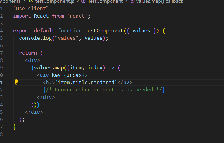Click the chevron after testComponent.js breadcrumb
224x143 pixels.
(x=78, y=2)
